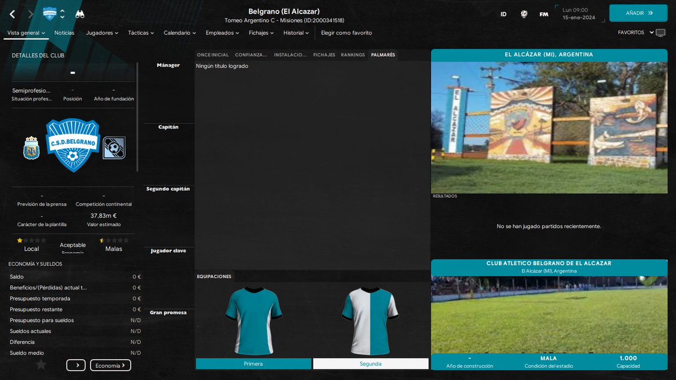Expand the Vista general menu
This screenshot has height=380, width=676.
point(26,33)
